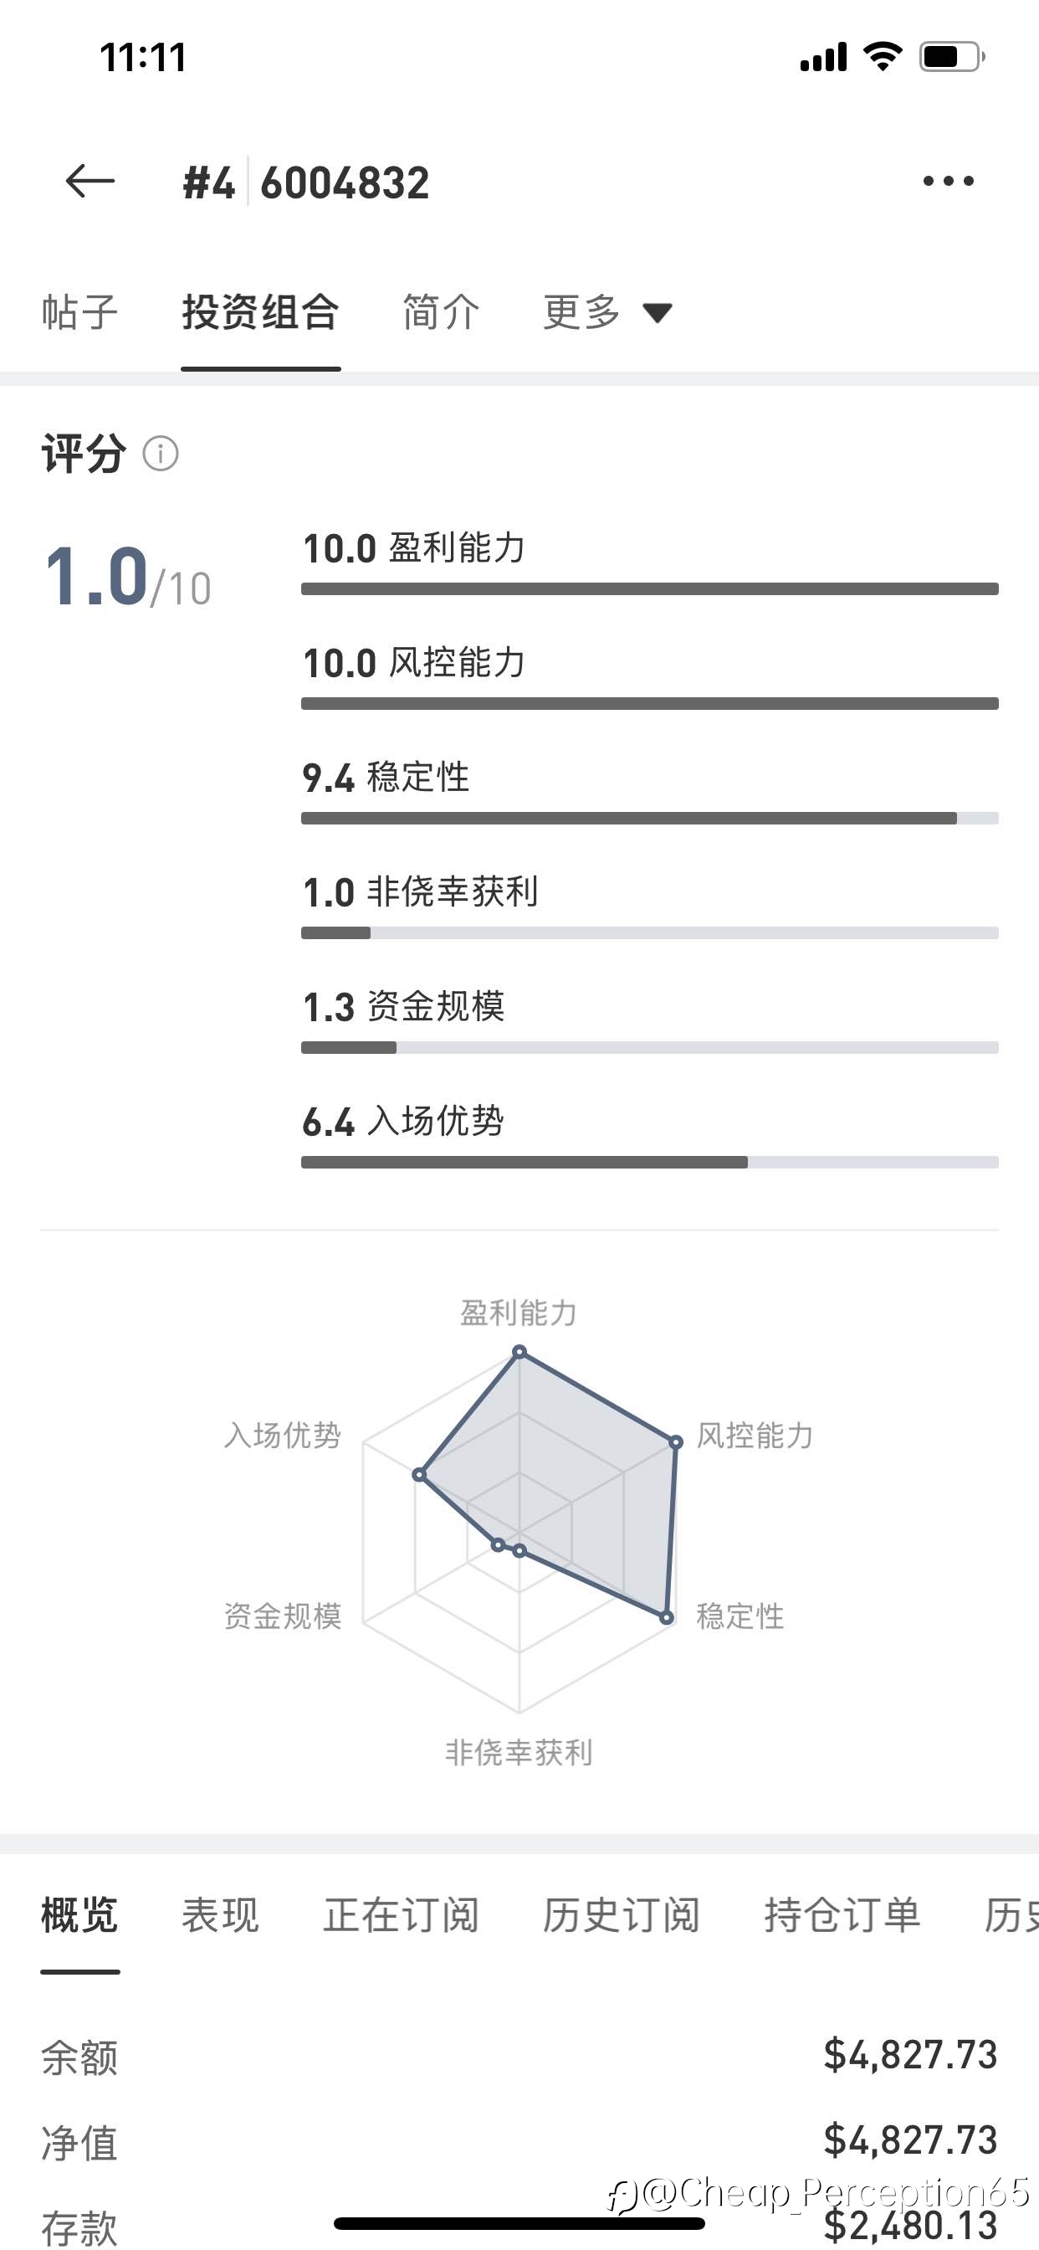The image size is (1039, 2250).
Task: Open the 持仓订单 sub-tab
Action: tap(842, 1915)
